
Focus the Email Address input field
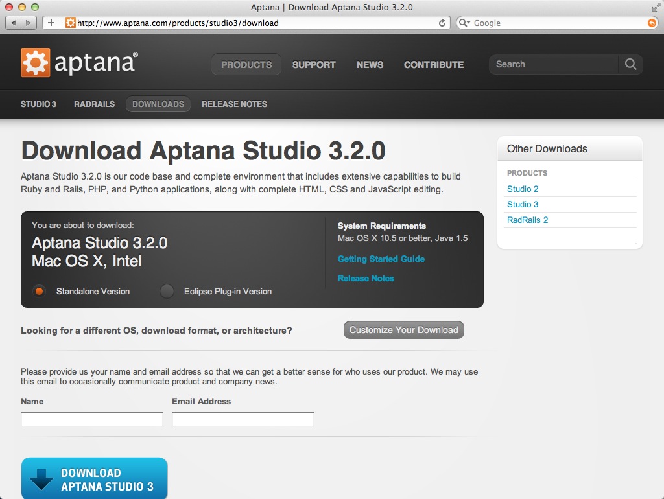coord(243,419)
